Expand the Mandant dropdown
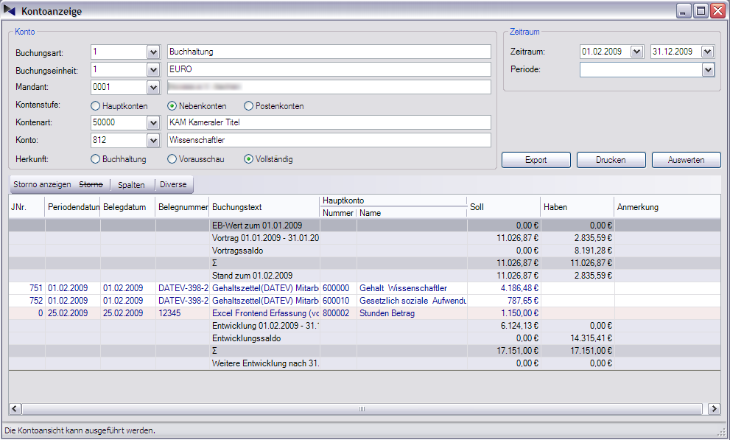Image resolution: width=730 pixels, height=440 pixels. point(153,88)
